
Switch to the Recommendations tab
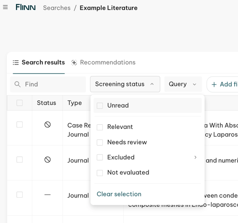pyautogui.click(x=104, y=62)
